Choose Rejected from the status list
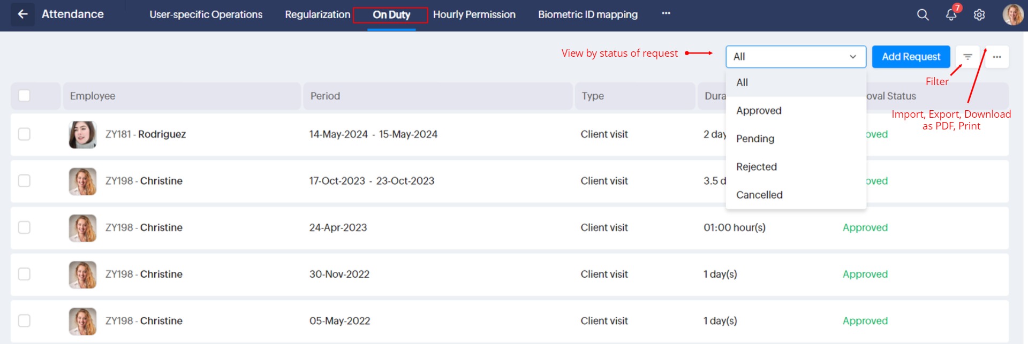 click(x=756, y=167)
